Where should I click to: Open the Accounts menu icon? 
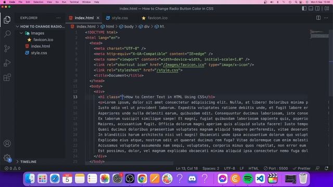tap(7, 143)
